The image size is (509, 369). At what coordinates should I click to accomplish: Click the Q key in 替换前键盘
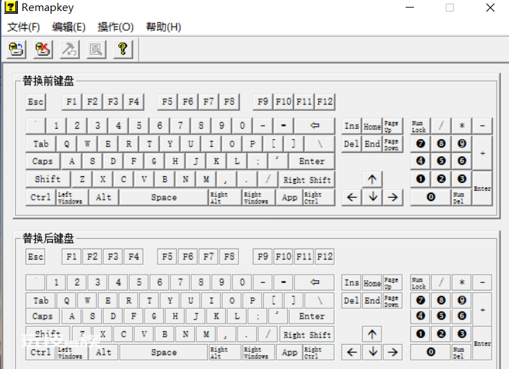(67, 144)
